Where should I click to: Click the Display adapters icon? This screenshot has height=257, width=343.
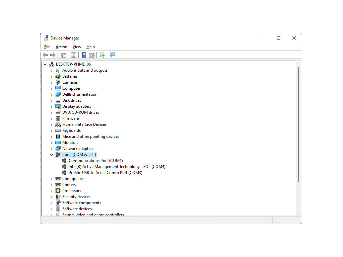coord(58,106)
